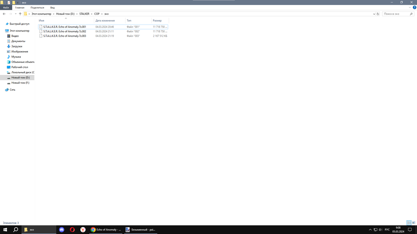Open Yandex browser from the taskbar

coord(83,229)
